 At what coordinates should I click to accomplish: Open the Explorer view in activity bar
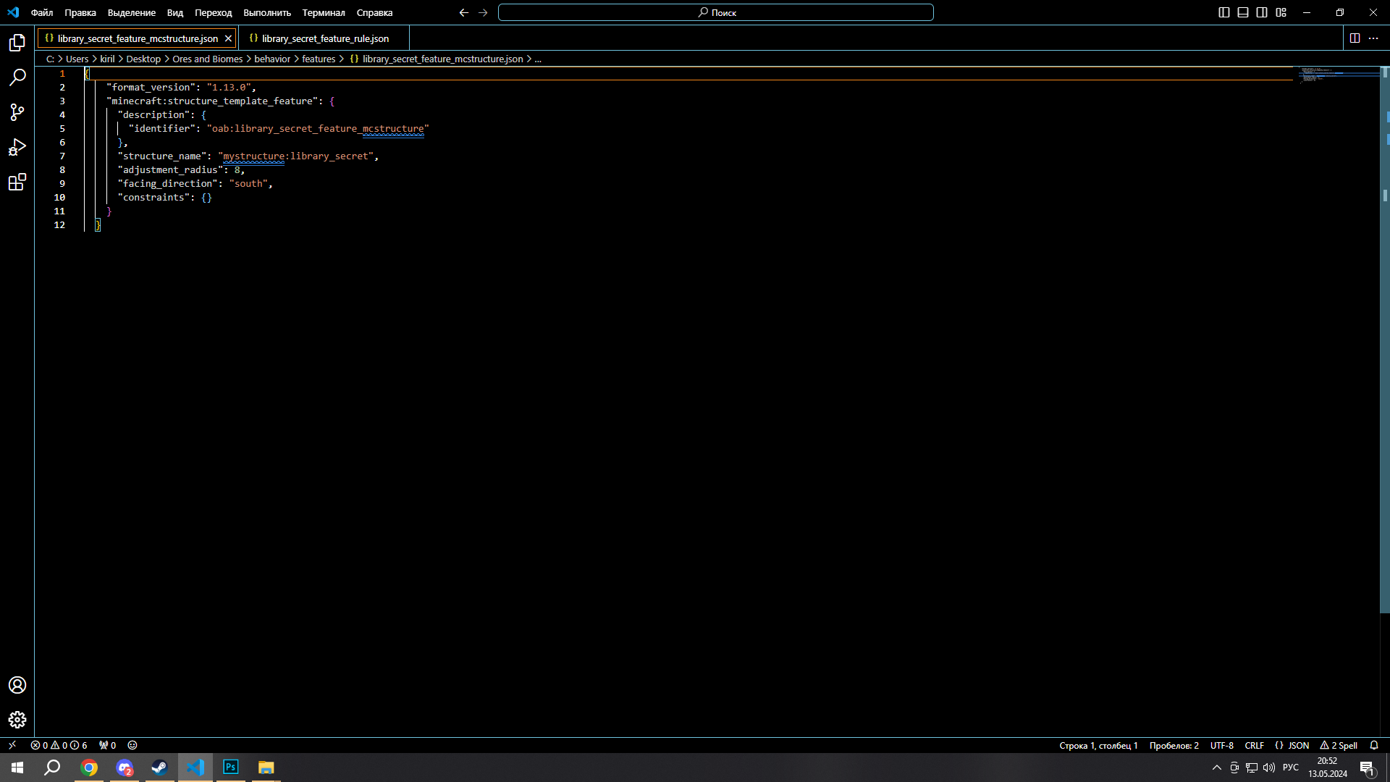coord(17,43)
